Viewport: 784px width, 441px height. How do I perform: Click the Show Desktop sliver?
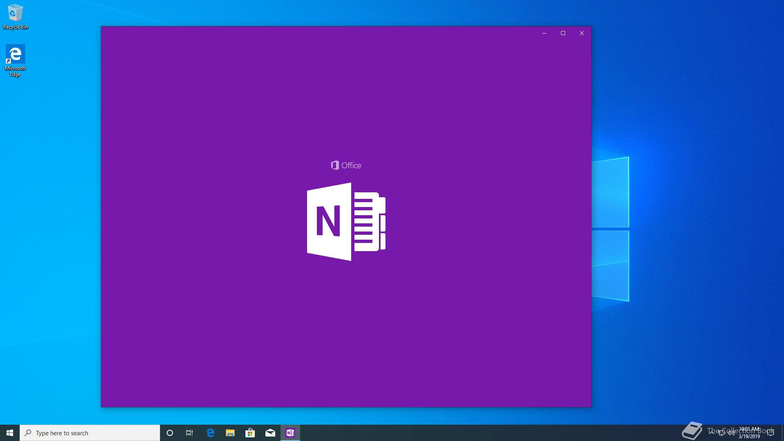point(782,433)
